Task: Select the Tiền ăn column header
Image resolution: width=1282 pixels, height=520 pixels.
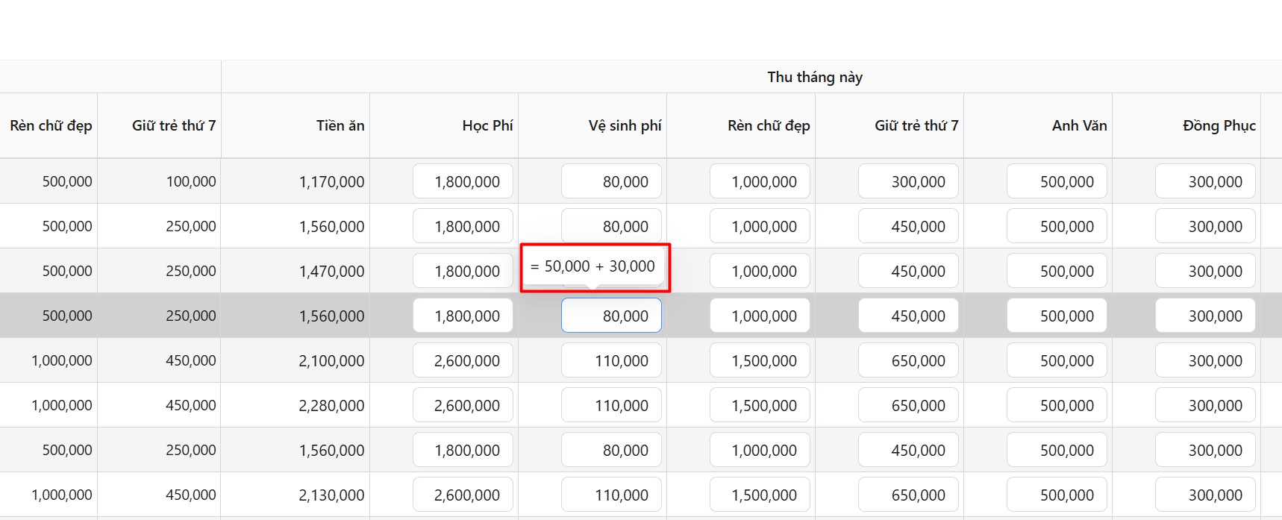Action: (340, 125)
